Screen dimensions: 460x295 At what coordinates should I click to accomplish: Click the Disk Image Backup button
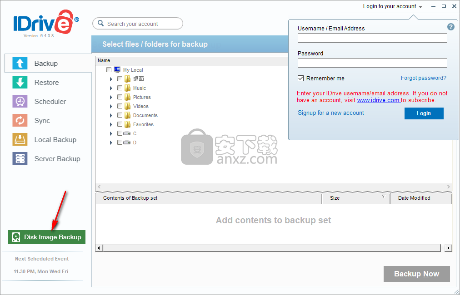pos(47,237)
